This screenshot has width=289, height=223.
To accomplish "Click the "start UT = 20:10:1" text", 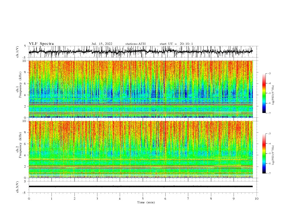I will (x=176, y=44).
